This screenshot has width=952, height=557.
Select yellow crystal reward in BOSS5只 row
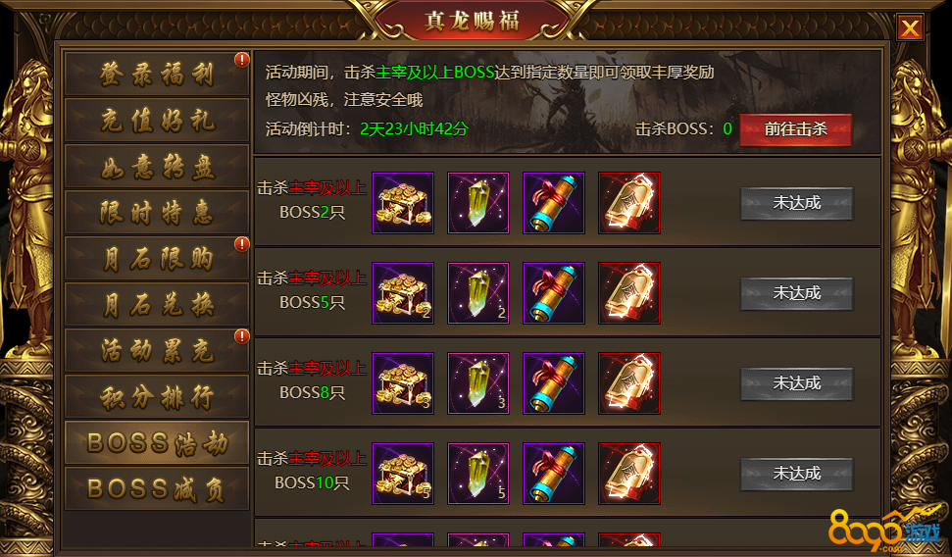(x=478, y=293)
